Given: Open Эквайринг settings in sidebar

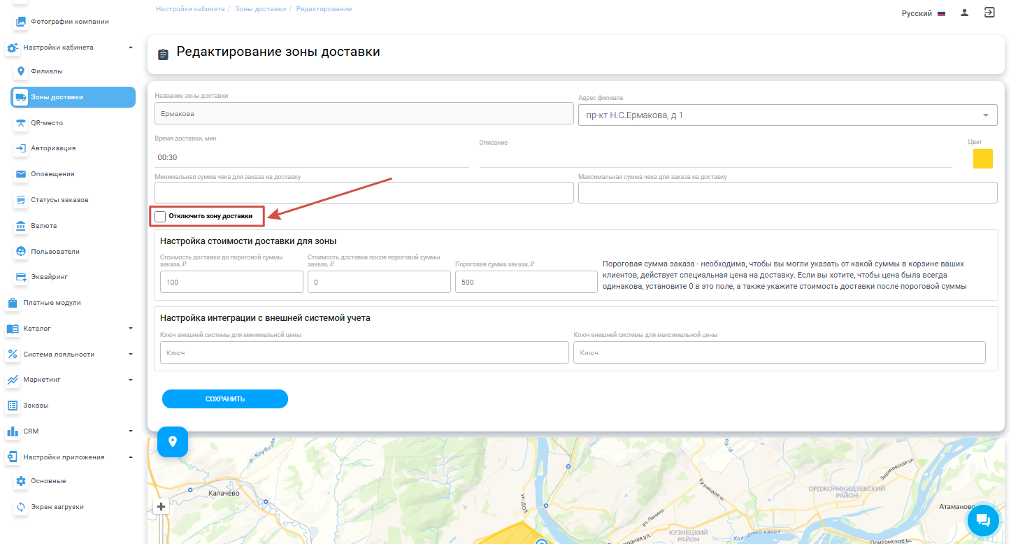Looking at the screenshot, I should [50, 277].
